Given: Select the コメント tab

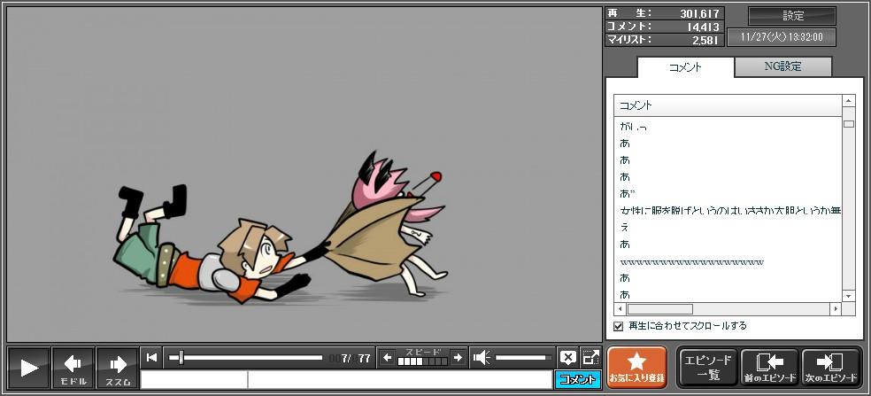Looking at the screenshot, I should 685,67.
